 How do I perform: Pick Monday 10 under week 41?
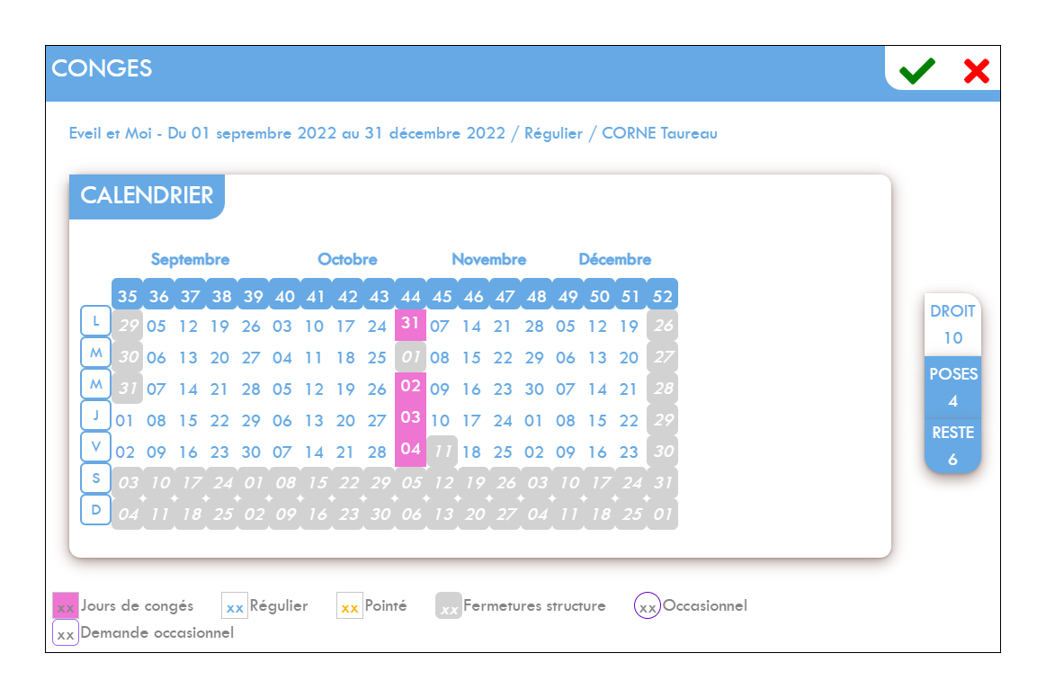click(314, 327)
